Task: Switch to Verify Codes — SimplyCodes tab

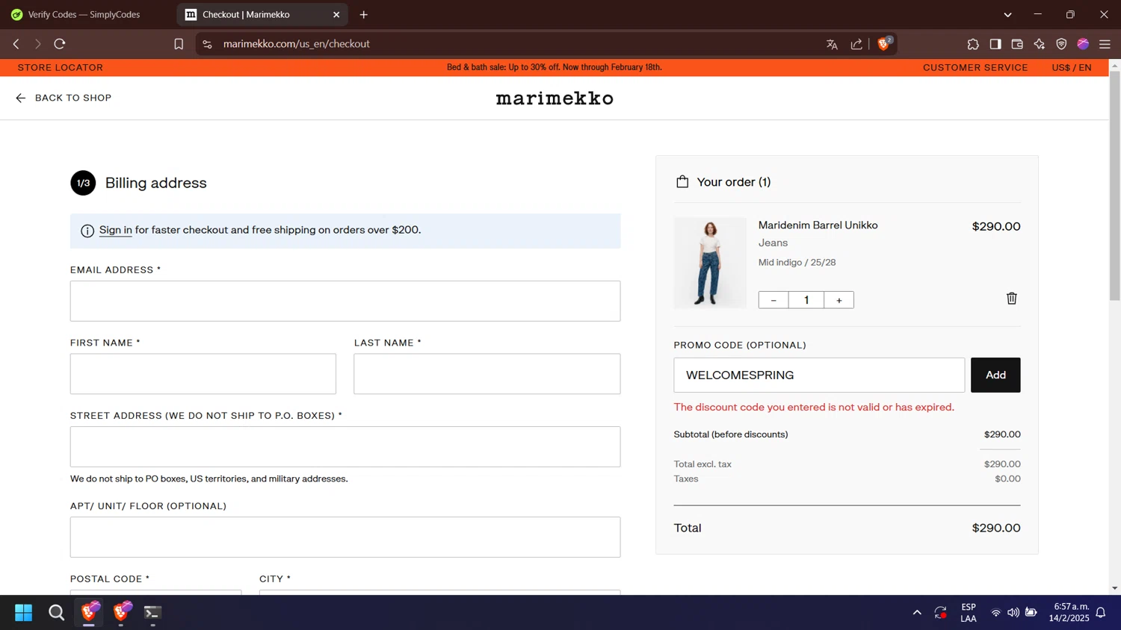Action: (x=84, y=14)
